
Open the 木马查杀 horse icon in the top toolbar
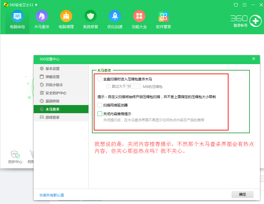[x=42, y=16]
